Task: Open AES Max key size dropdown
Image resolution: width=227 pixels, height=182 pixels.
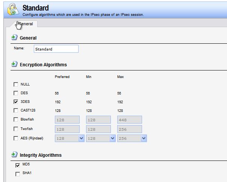Action: click(x=144, y=138)
